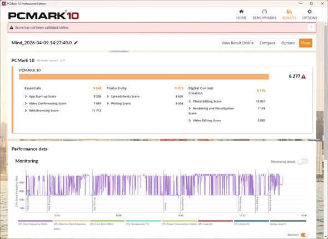The height and width of the screenshot is (239, 328).
Task: Toggle GPU Core Clock legend item
Action: pyautogui.click(x=107, y=223)
